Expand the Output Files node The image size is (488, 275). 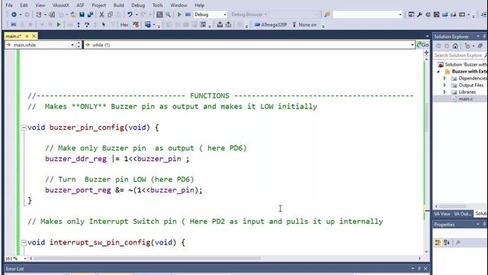(x=445, y=85)
